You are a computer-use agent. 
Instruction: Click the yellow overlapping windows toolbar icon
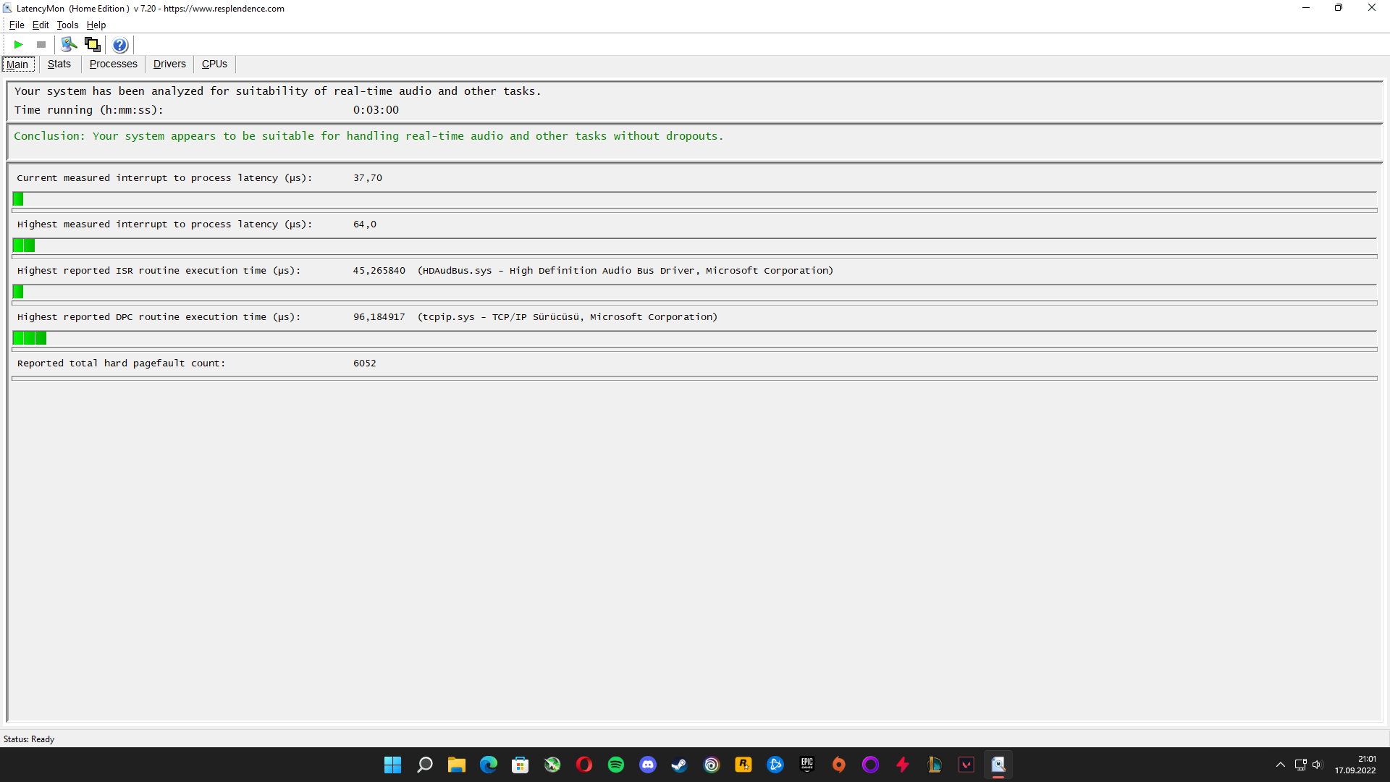[x=92, y=45]
